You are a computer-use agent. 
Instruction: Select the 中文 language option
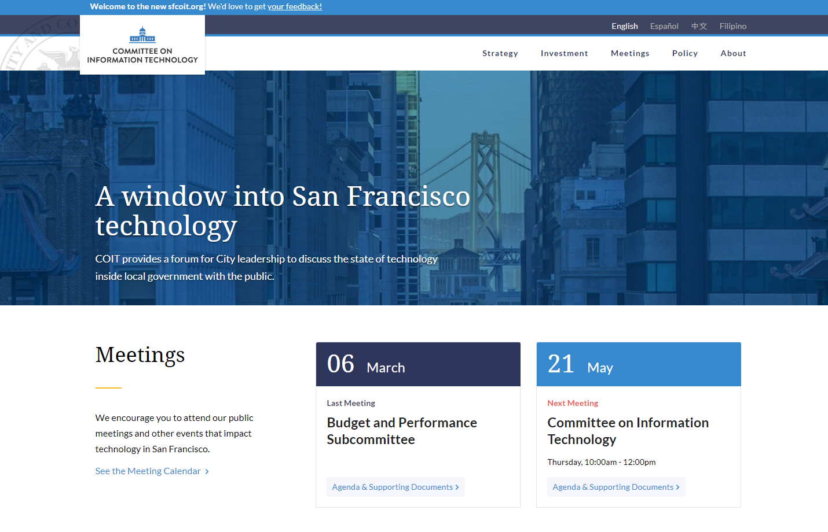point(699,26)
